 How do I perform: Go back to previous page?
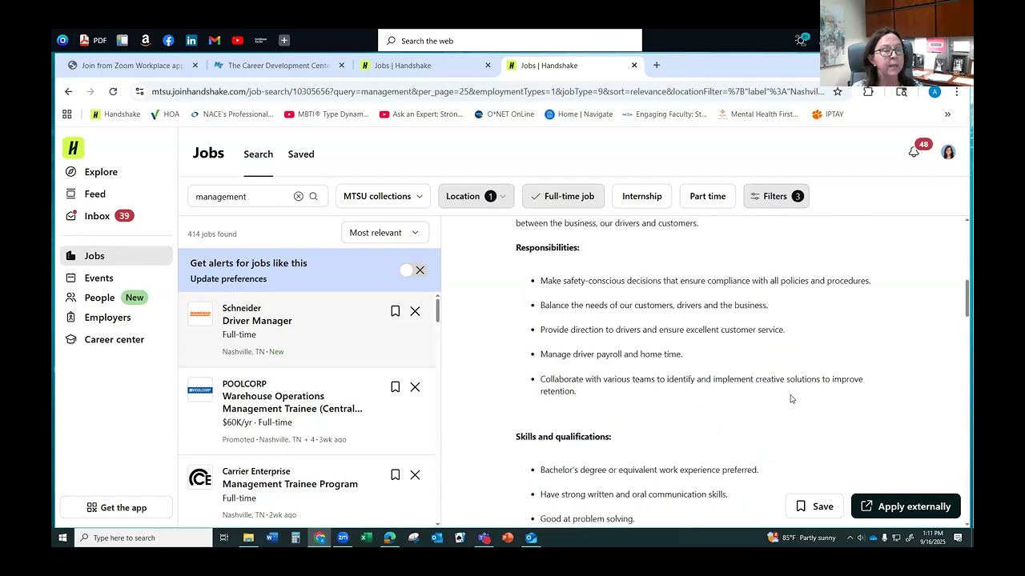pos(69,92)
